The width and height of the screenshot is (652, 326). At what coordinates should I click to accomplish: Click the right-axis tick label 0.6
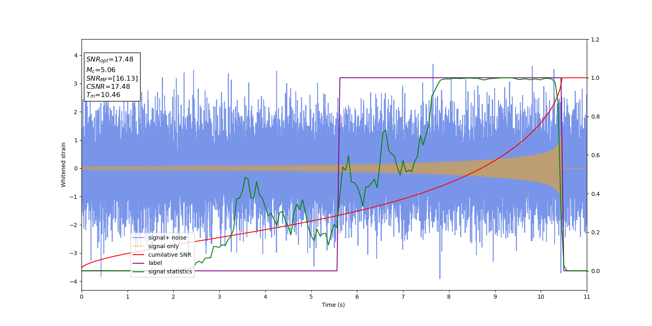click(595, 155)
